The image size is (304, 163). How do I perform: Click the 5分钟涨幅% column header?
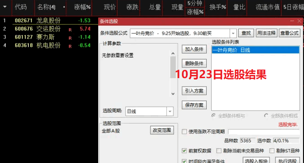tap(195, 8)
